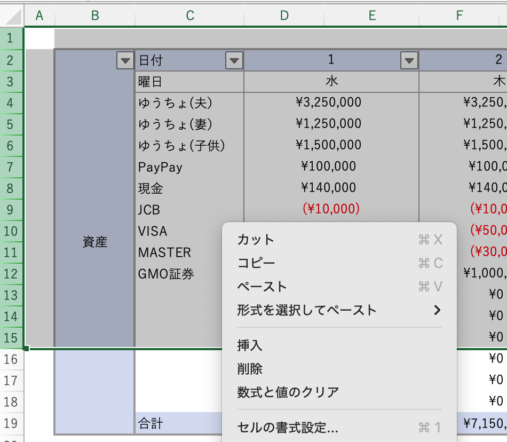
Task: Select column D header
Action: point(284,16)
